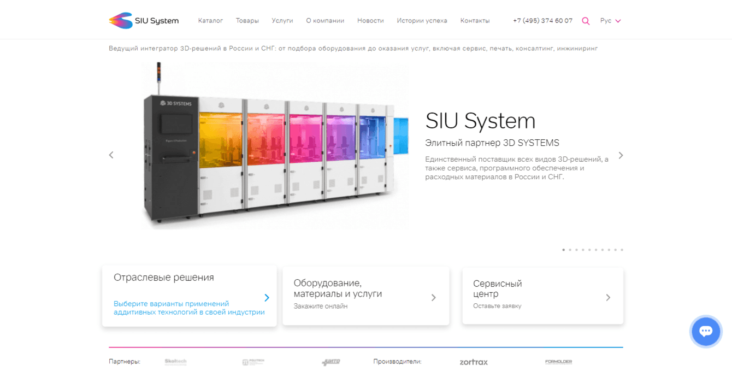Open the language selector dropdown

point(610,20)
